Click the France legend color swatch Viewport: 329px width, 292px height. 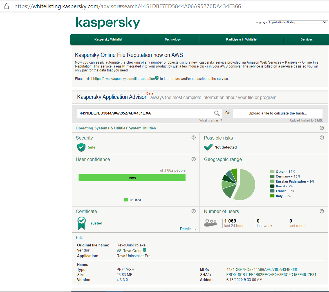[272, 191]
